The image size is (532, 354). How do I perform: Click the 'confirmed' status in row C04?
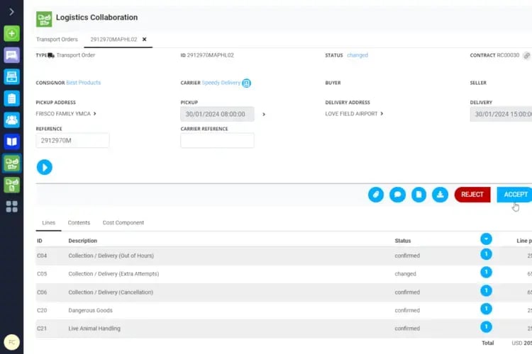[x=407, y=256]
